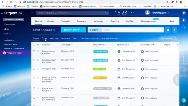Expand the Добавить задачу dropdown arrow
This screenshot has height=106, width=188.
tap(84, 30)
